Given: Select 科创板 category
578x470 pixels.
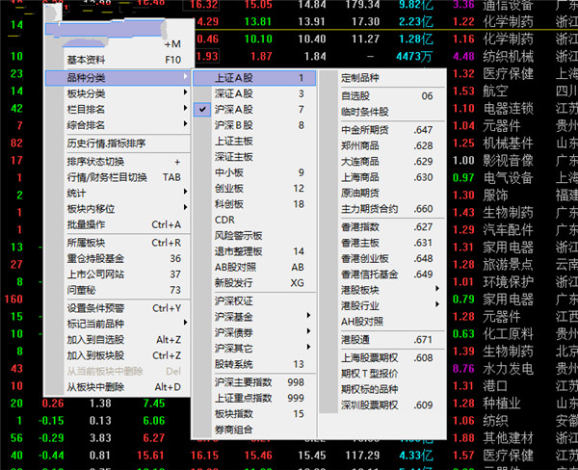Looking at the screenshot, I should (254, 204).
